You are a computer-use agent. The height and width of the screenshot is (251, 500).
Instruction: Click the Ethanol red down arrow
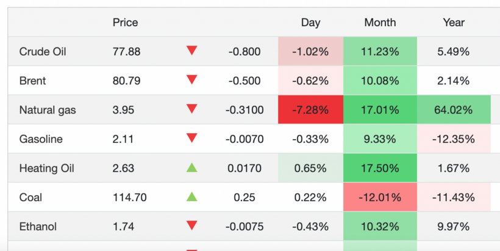pyautogui.click(x=192, y=226)
